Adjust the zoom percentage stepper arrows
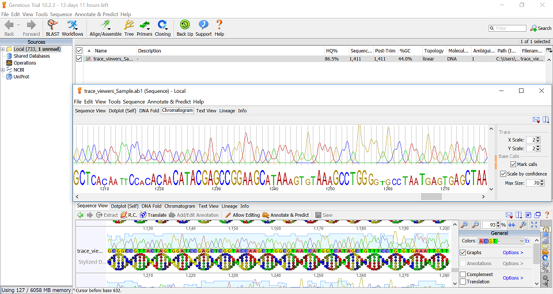553x294 pixels. 498,225
